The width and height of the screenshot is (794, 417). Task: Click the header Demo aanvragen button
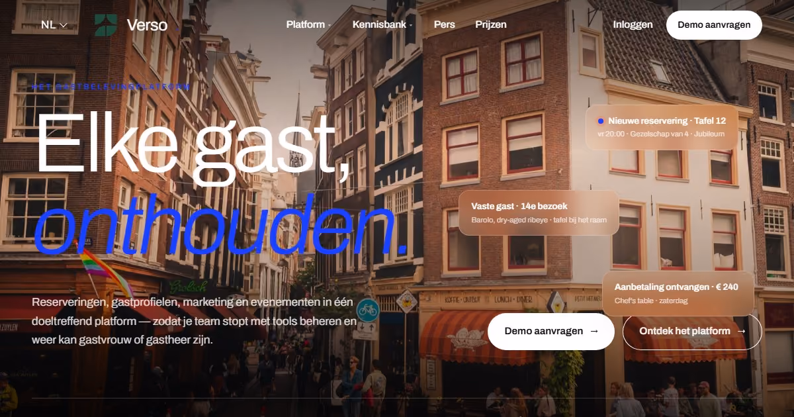714,25
